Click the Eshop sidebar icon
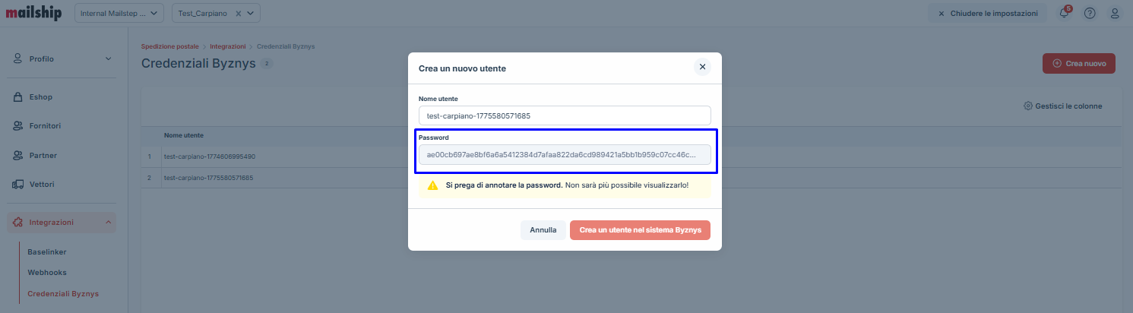Viewport: 1133px width, 313px height. coord(18,96)
